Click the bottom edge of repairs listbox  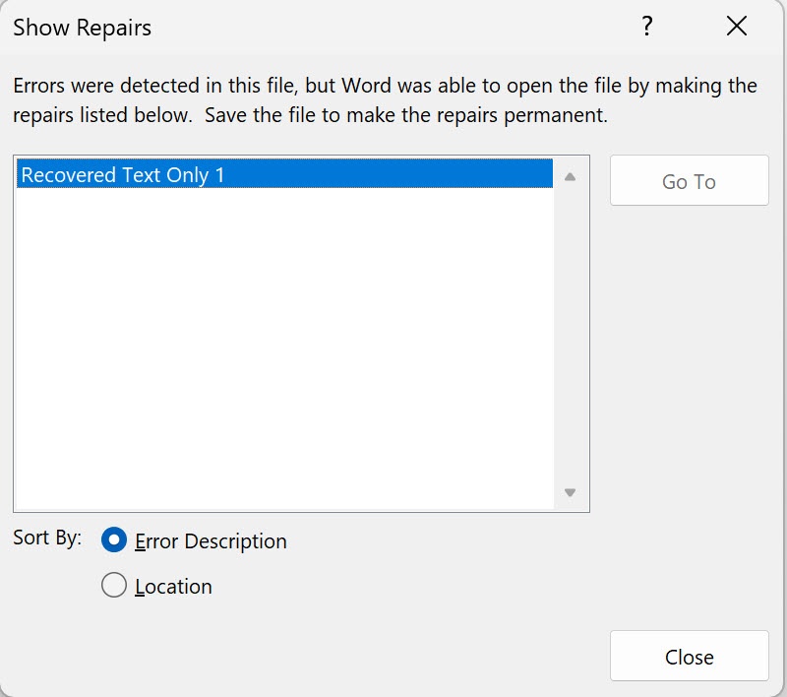(301, 511)
